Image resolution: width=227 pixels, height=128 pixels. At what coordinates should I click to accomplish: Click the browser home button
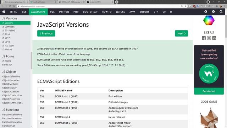(x=14, y=6)
